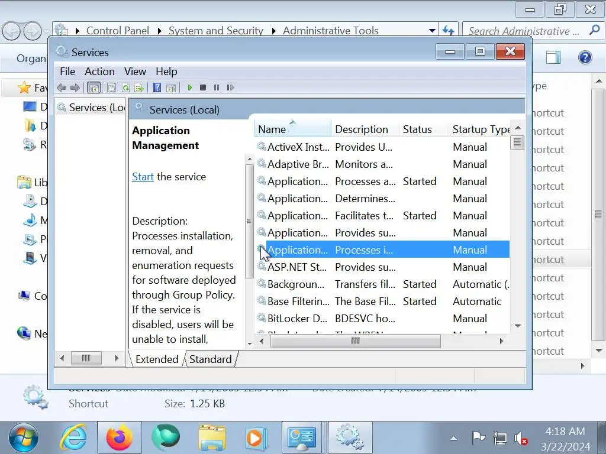Select the BitLocker D... service row
The height and width of the screenshot is (454, 606).
tap(383, 318)
